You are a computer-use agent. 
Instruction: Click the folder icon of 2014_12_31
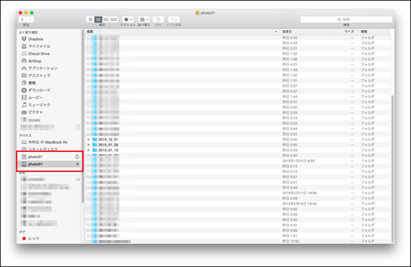click(x=95, y=139)
